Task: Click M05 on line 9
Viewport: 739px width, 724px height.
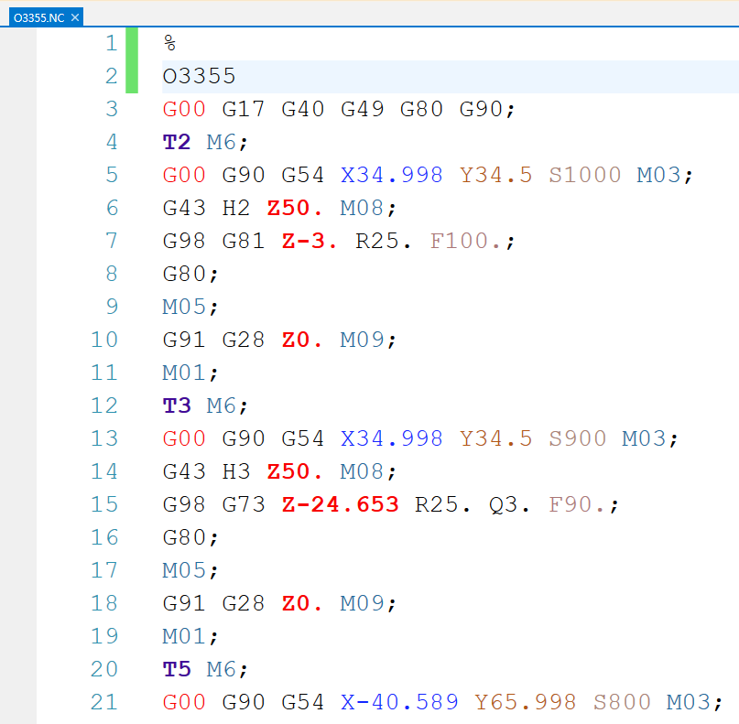Action: pyautogui.click(x=184, y=308)
